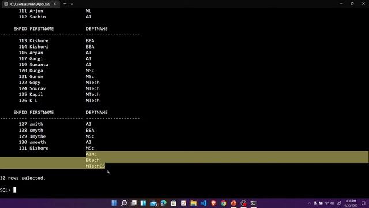This screenshot has width=369, height=208.
Task: Click the highlighted AIML entry
Action: tap(91, 154)
